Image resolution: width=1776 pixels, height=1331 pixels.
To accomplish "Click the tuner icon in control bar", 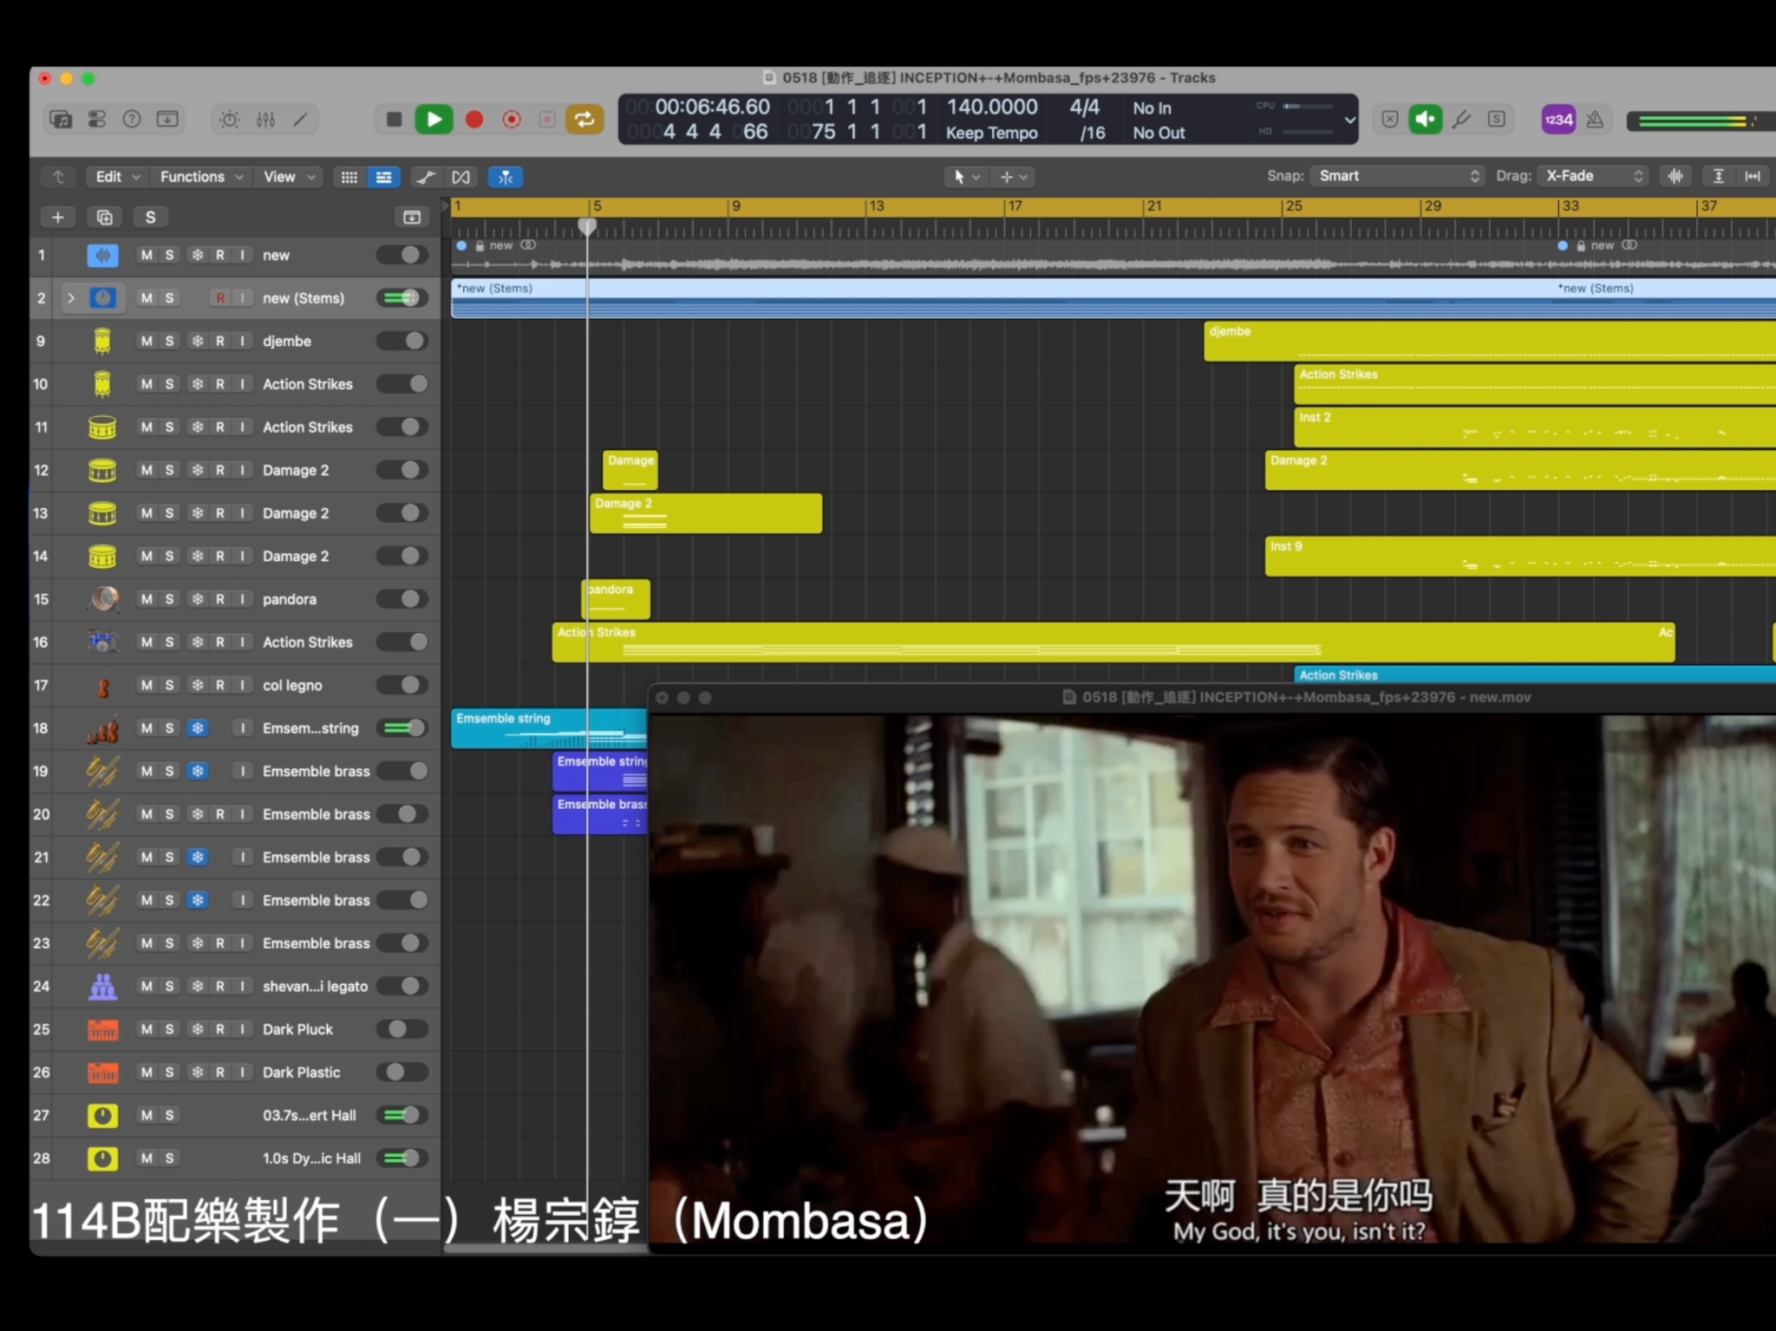I will coord(1461,119).
